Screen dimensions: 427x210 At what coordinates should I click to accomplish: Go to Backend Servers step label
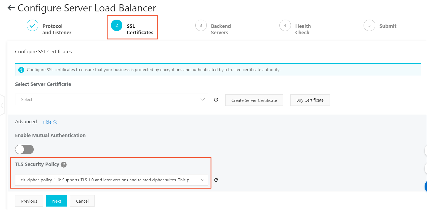click(221, 29)
